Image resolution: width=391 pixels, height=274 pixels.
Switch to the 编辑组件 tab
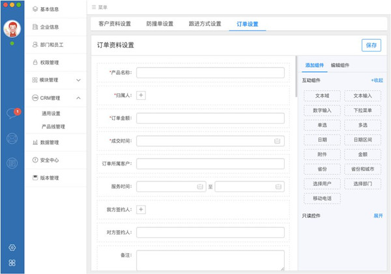coord(340,65)
